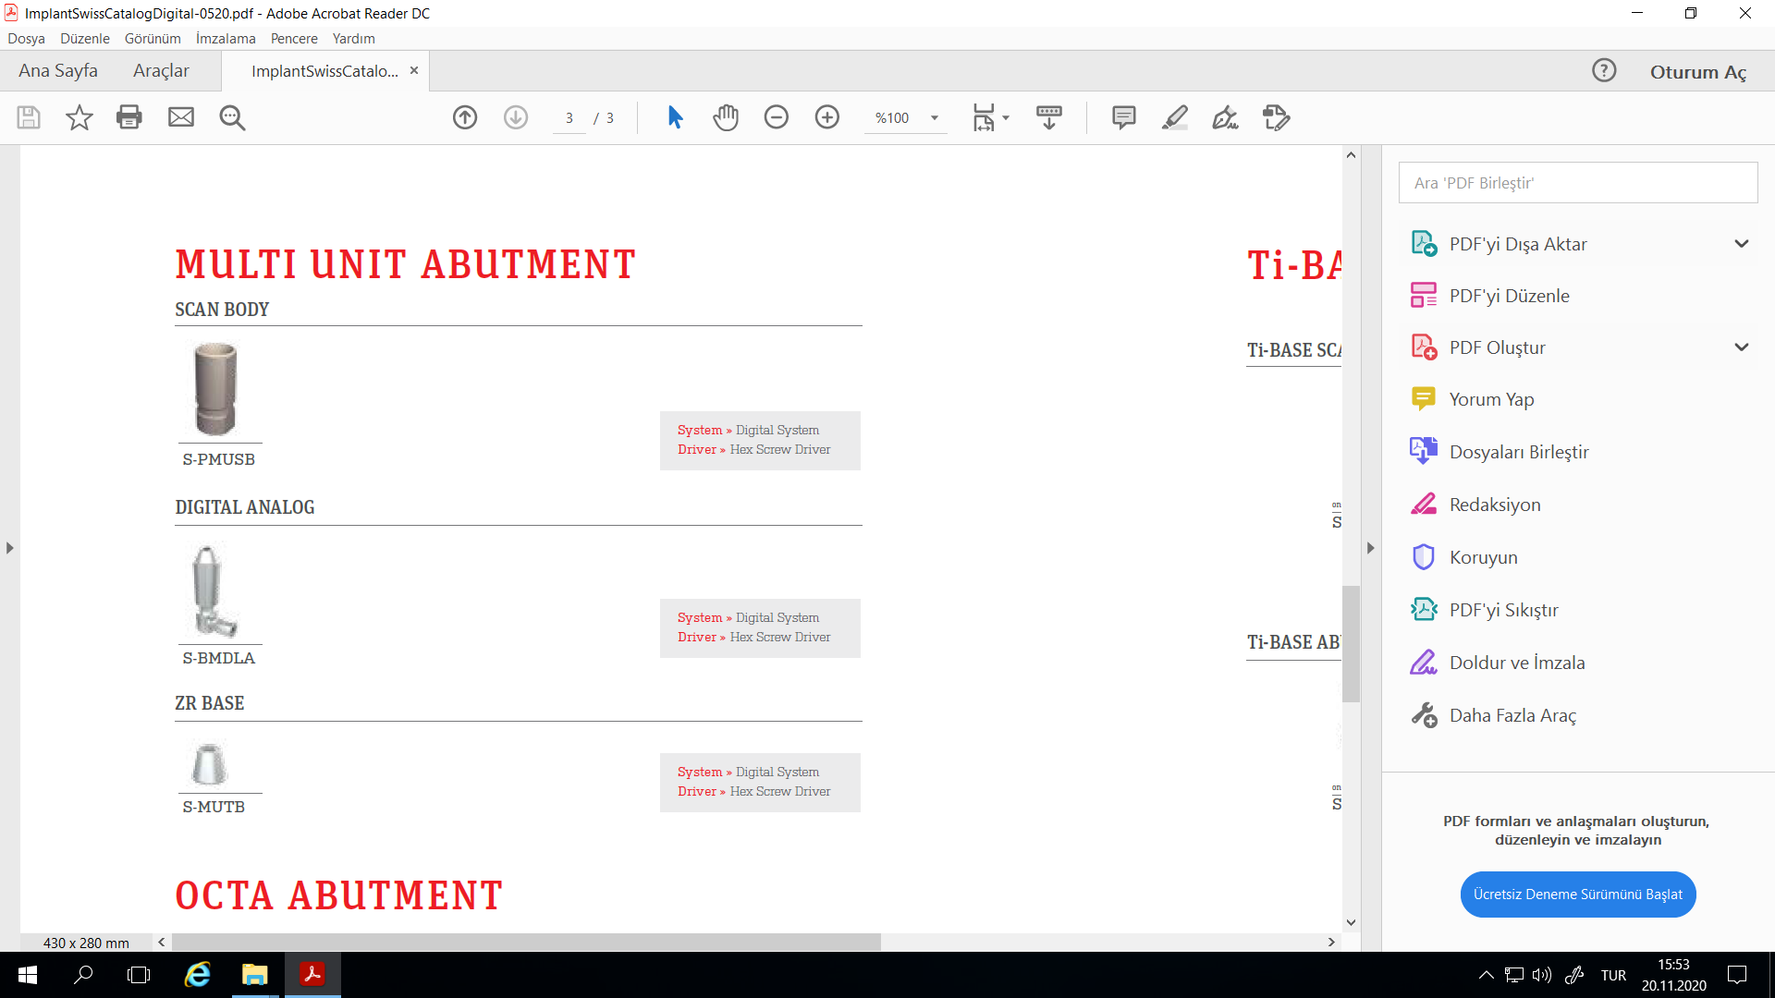Click the Save file icon

click(29, 117)
